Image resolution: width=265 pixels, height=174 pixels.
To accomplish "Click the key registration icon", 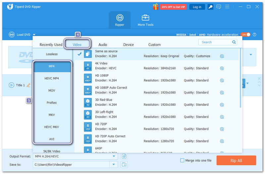I will [210, 7].
